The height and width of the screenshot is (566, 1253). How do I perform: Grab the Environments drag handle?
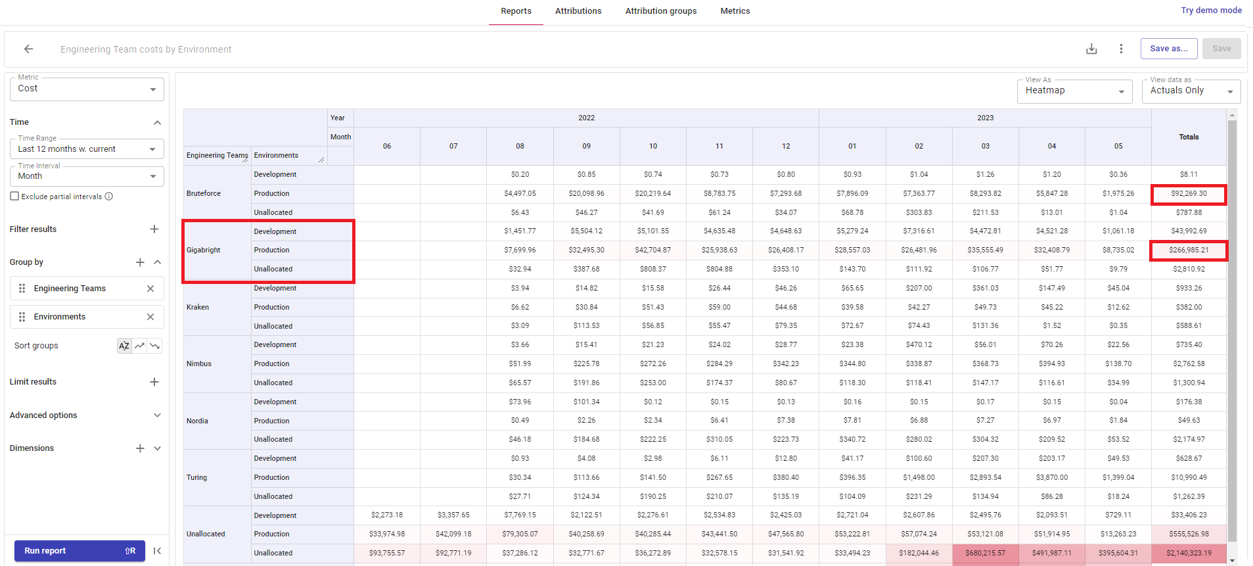pyautogui.click(x=22, y=317)
